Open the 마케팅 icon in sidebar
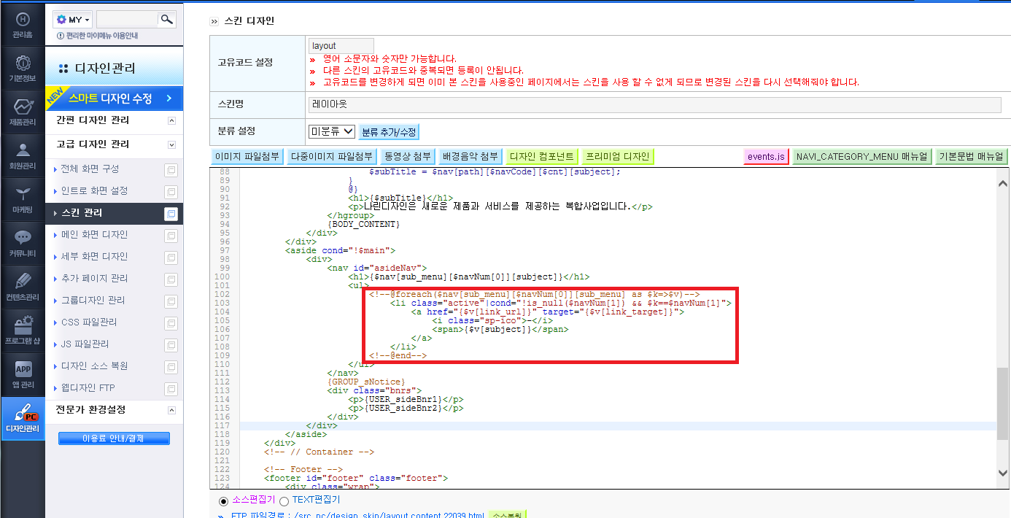Image resolution: width=1011 pixels, height=518 pixels. 23,193
